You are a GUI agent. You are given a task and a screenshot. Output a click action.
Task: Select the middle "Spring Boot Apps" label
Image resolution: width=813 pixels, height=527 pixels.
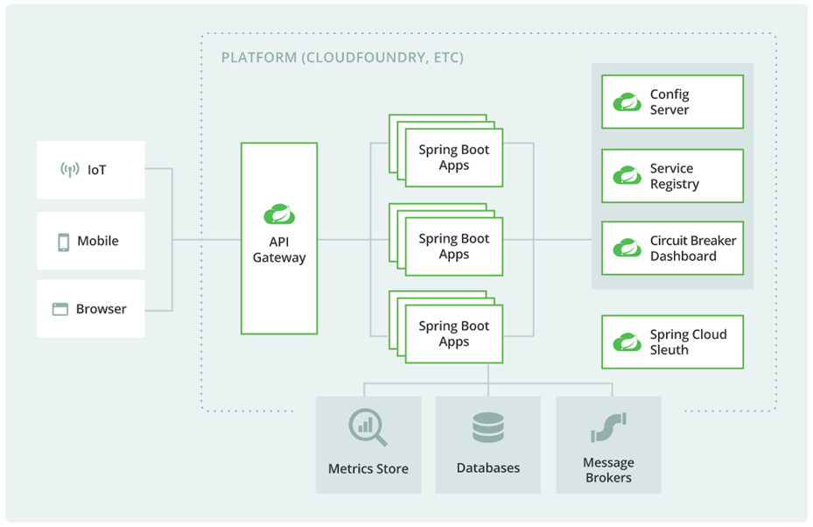coord(453,246)
